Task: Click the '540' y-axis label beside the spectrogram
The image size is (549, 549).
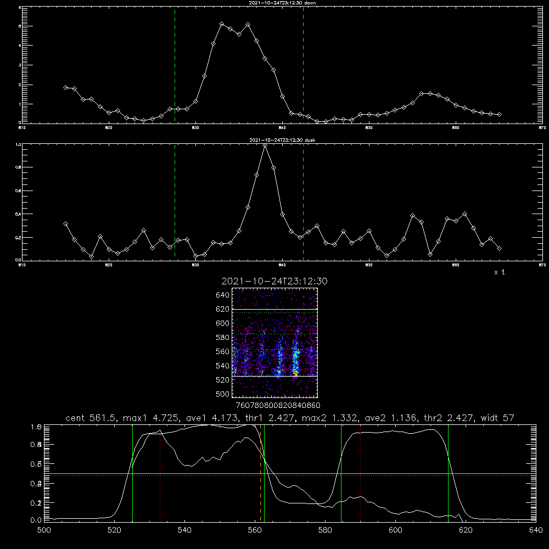Action: coord(222,366)
